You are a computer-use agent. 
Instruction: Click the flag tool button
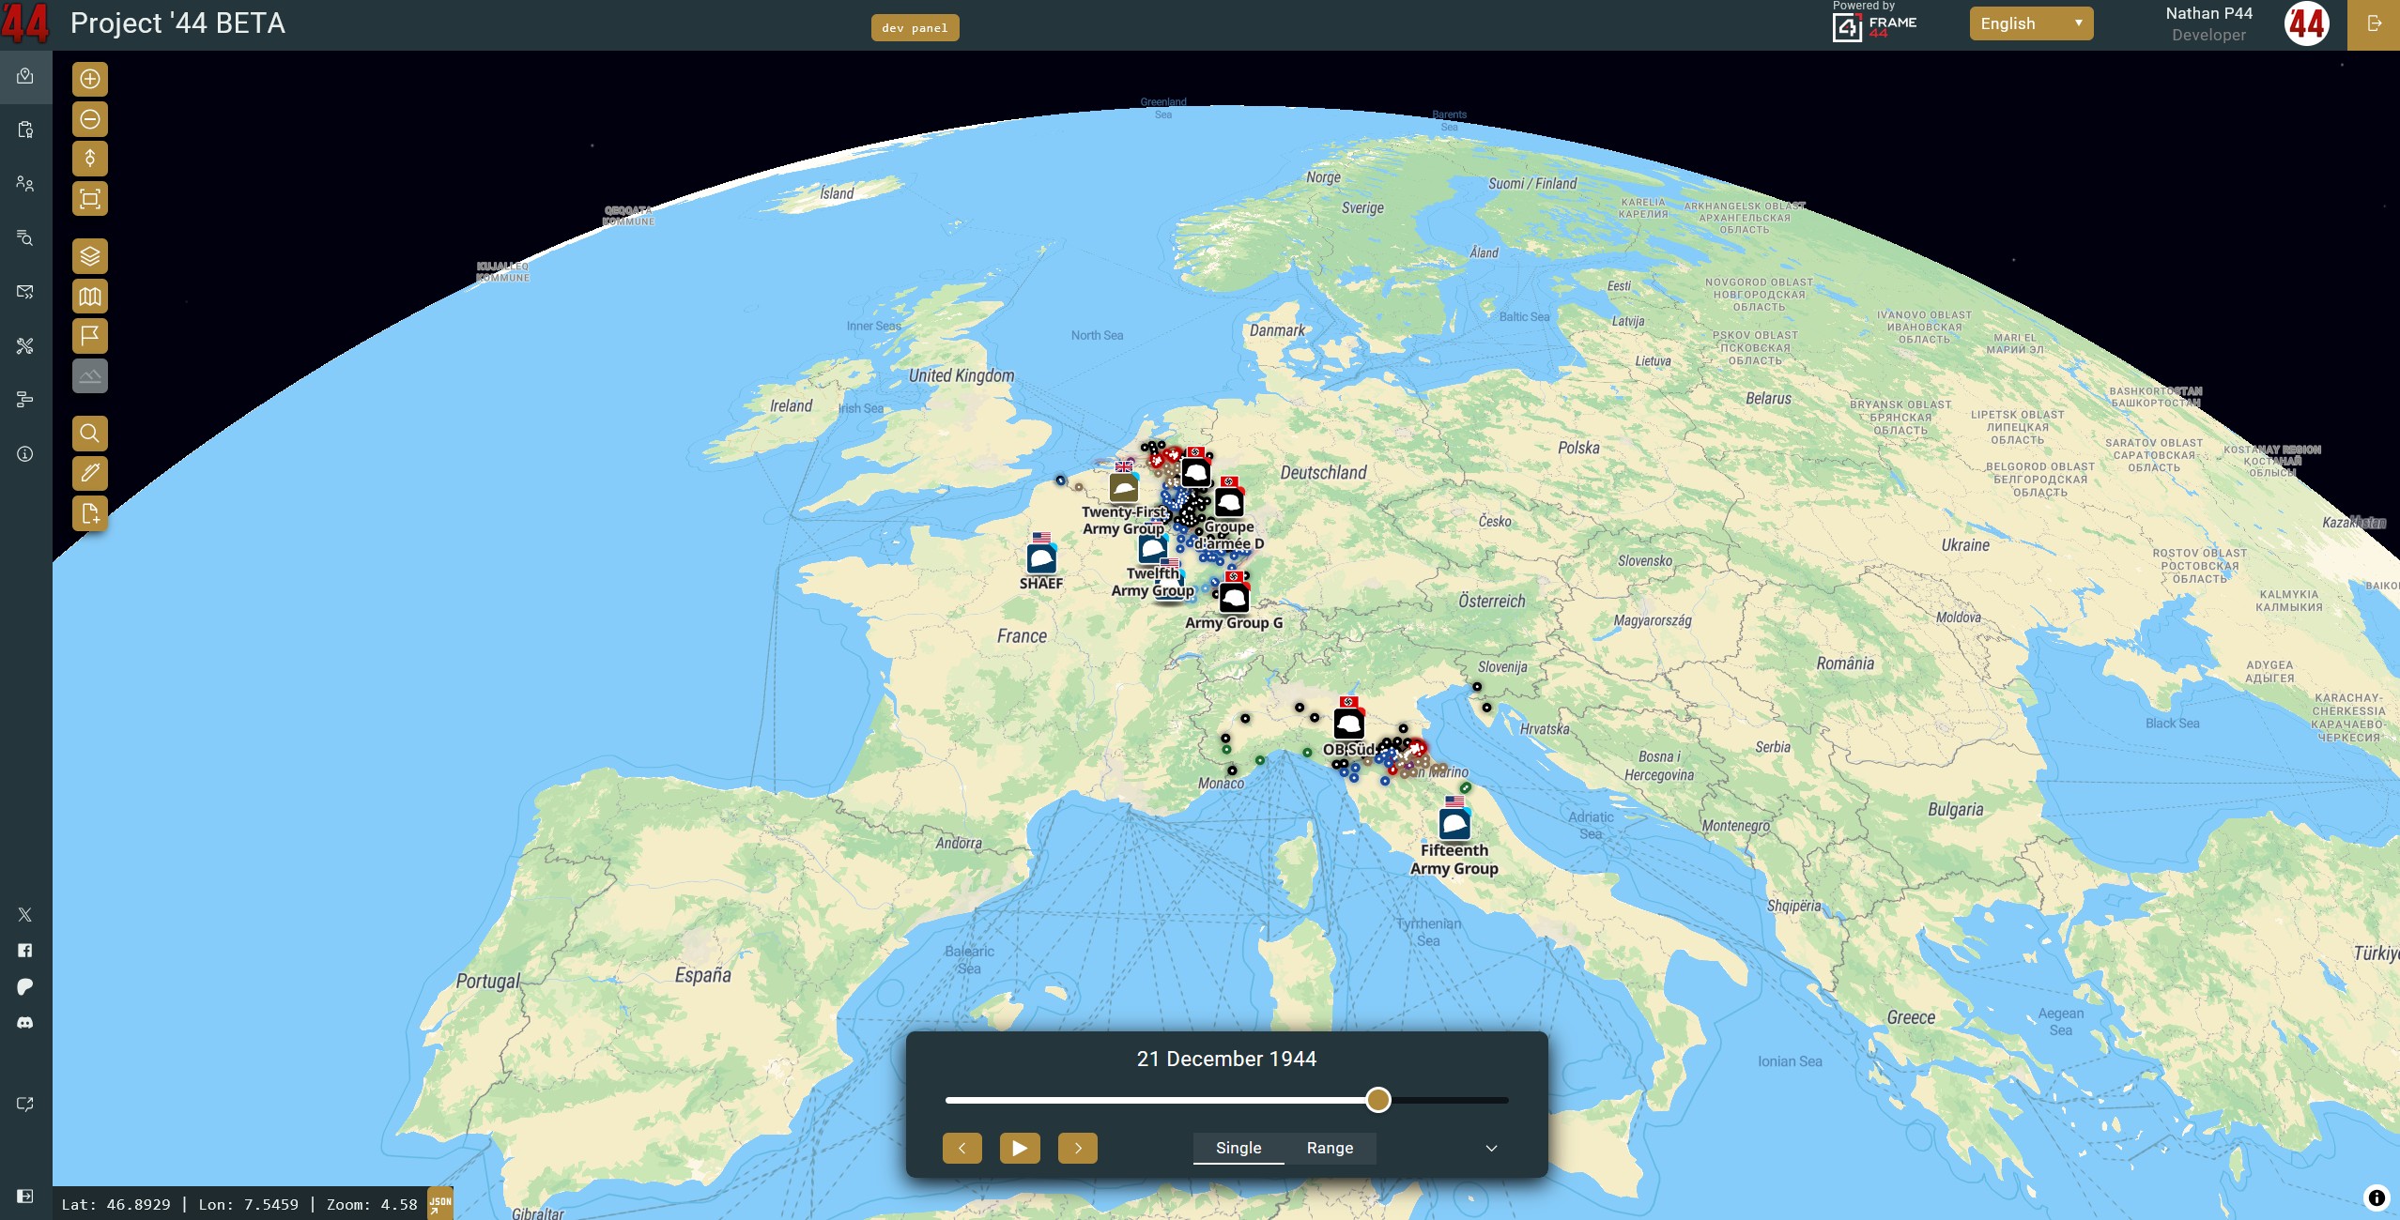pos(90,336)
